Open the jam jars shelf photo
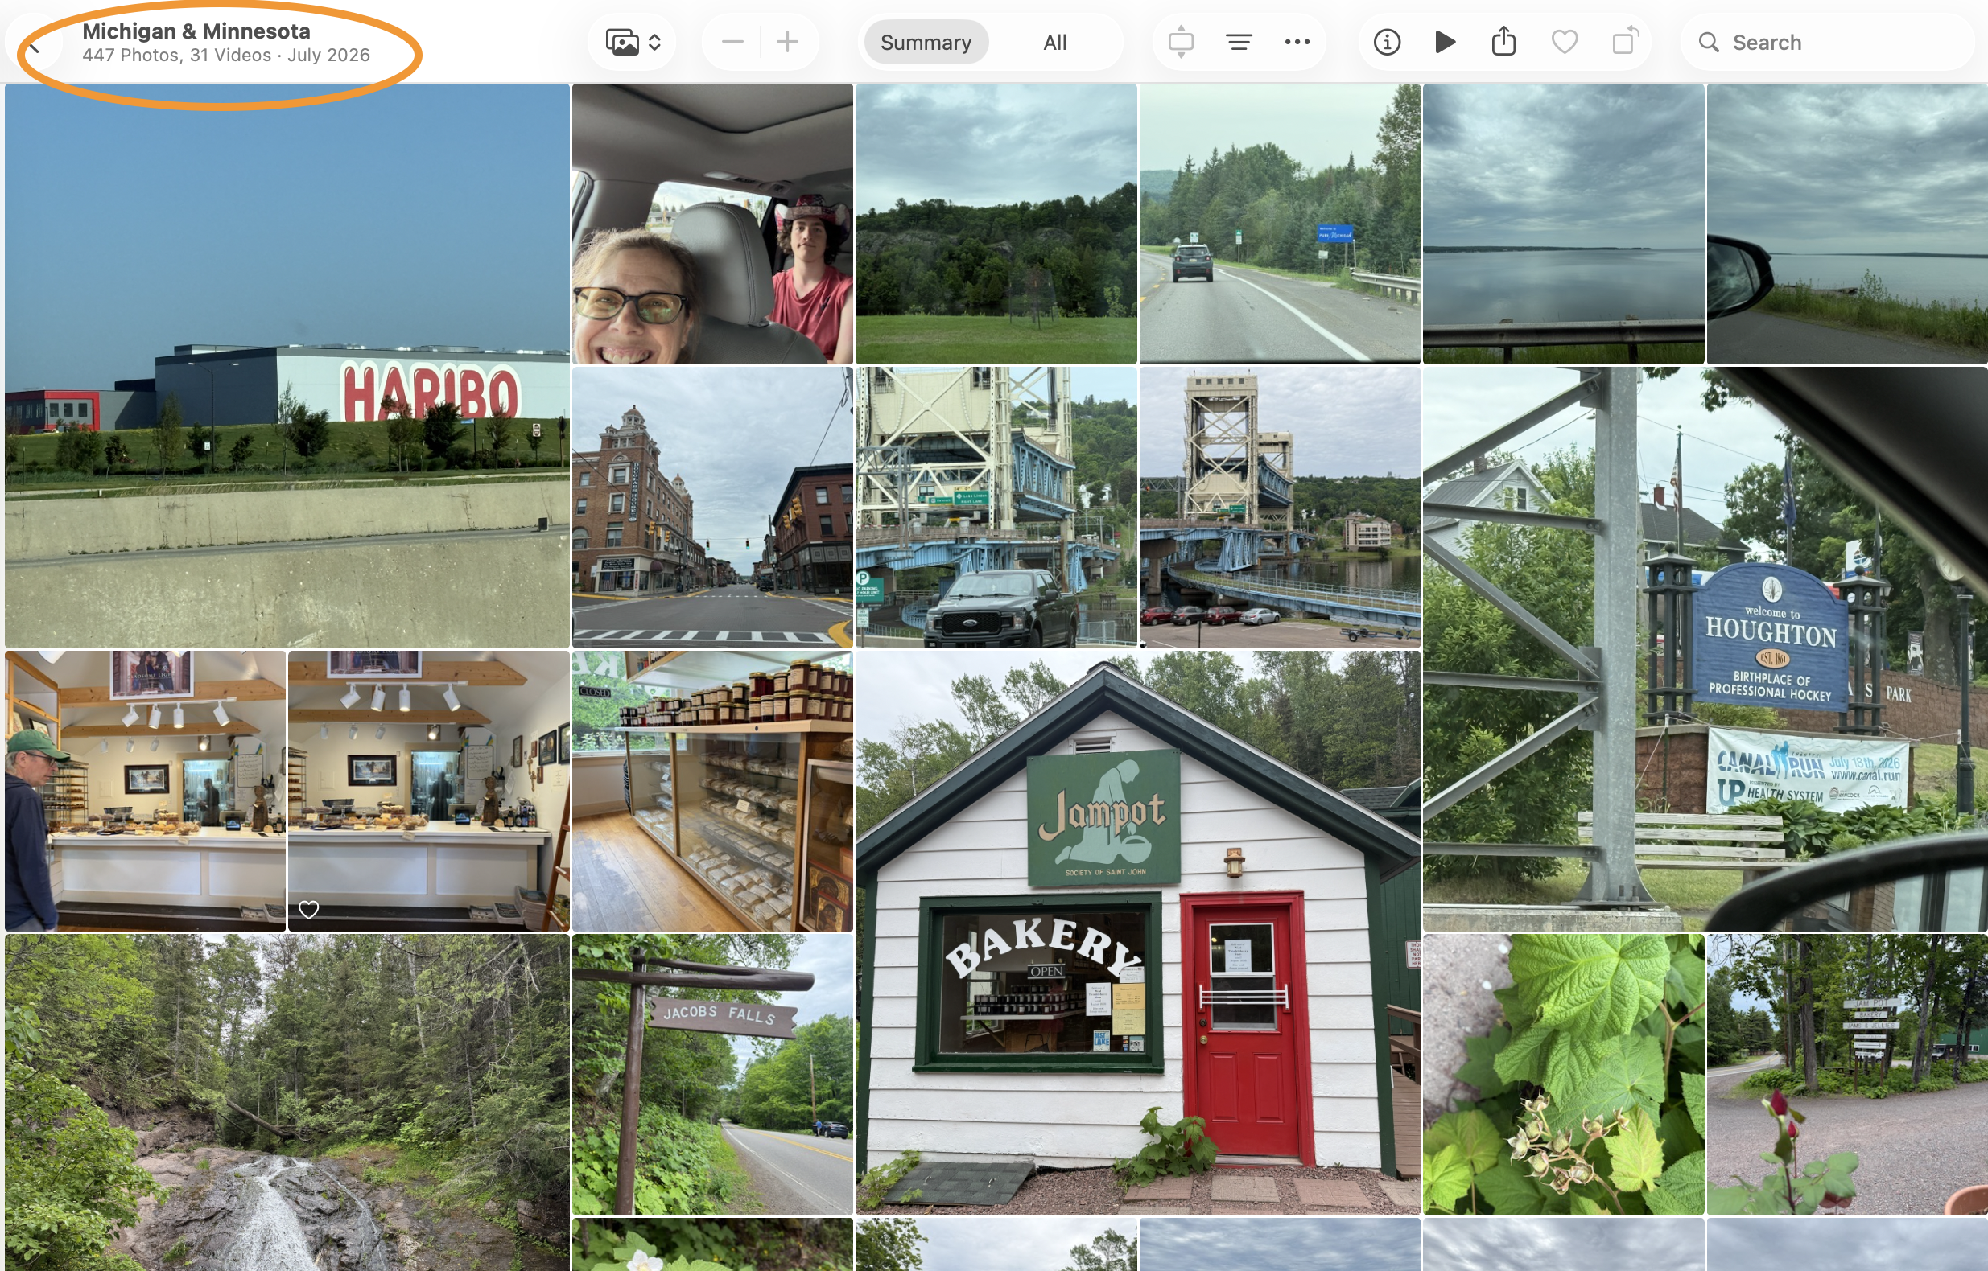The width and height of the screenshot is (1988, 1271). coord(711,790)
